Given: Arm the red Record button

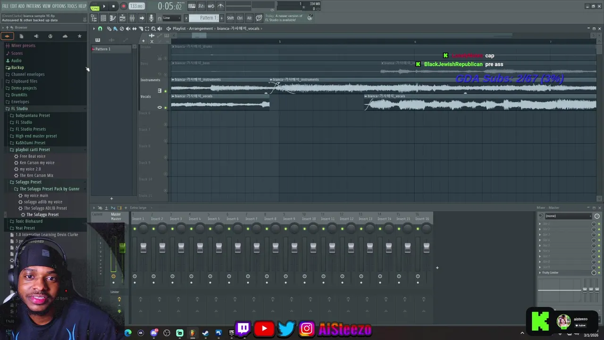Looking at the screenshot, I should point(124,6).
